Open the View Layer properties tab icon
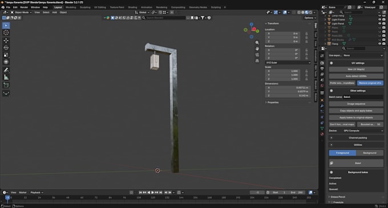This screenshot has height=208, width=388. point(322,74)
